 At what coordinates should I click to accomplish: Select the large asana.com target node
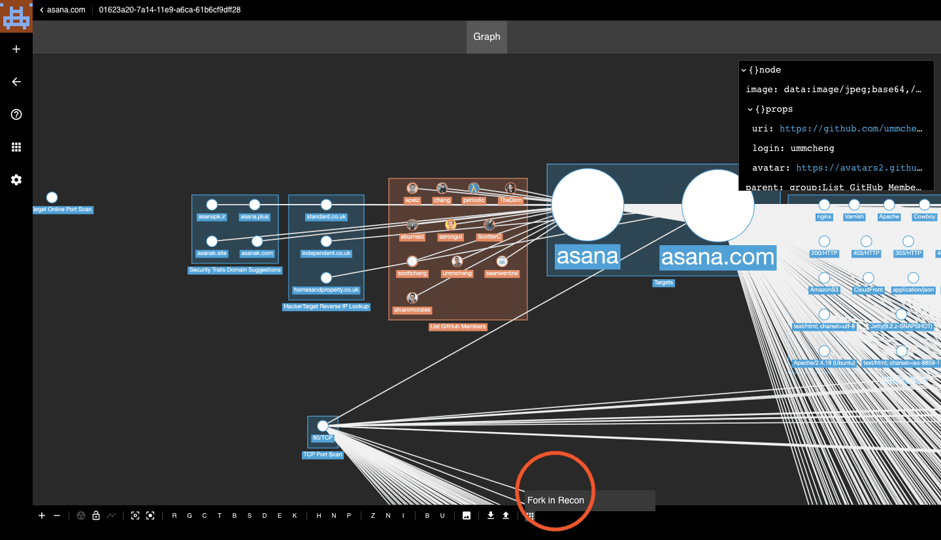click(718, 205)
